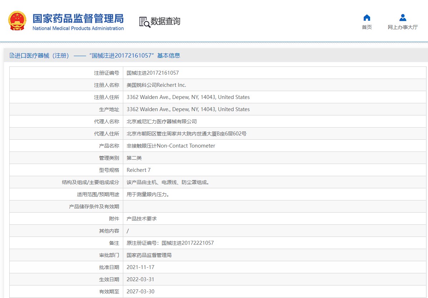Screen dimensions: 428x298
Task: Select remark 原注册证编号 国械注进20172221057
Action: [170, 243]
